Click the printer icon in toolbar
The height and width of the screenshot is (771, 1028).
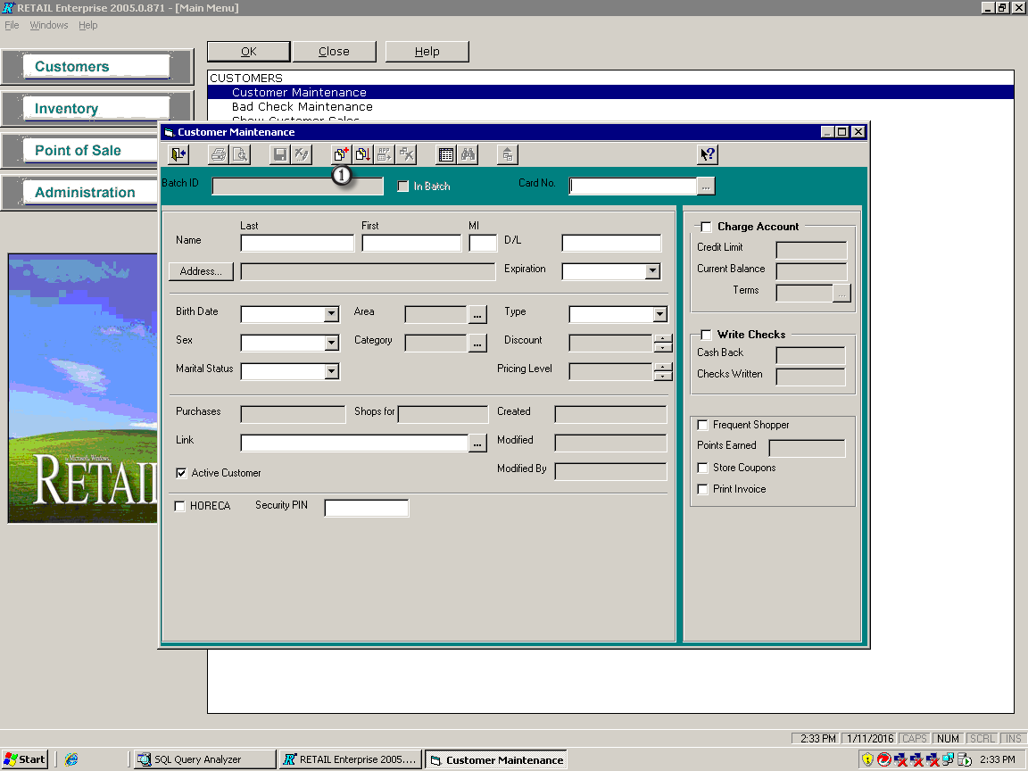coord(219,154)
